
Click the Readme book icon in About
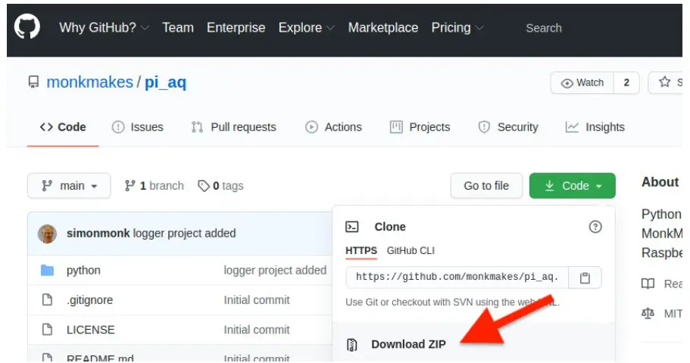coord(648,284)
